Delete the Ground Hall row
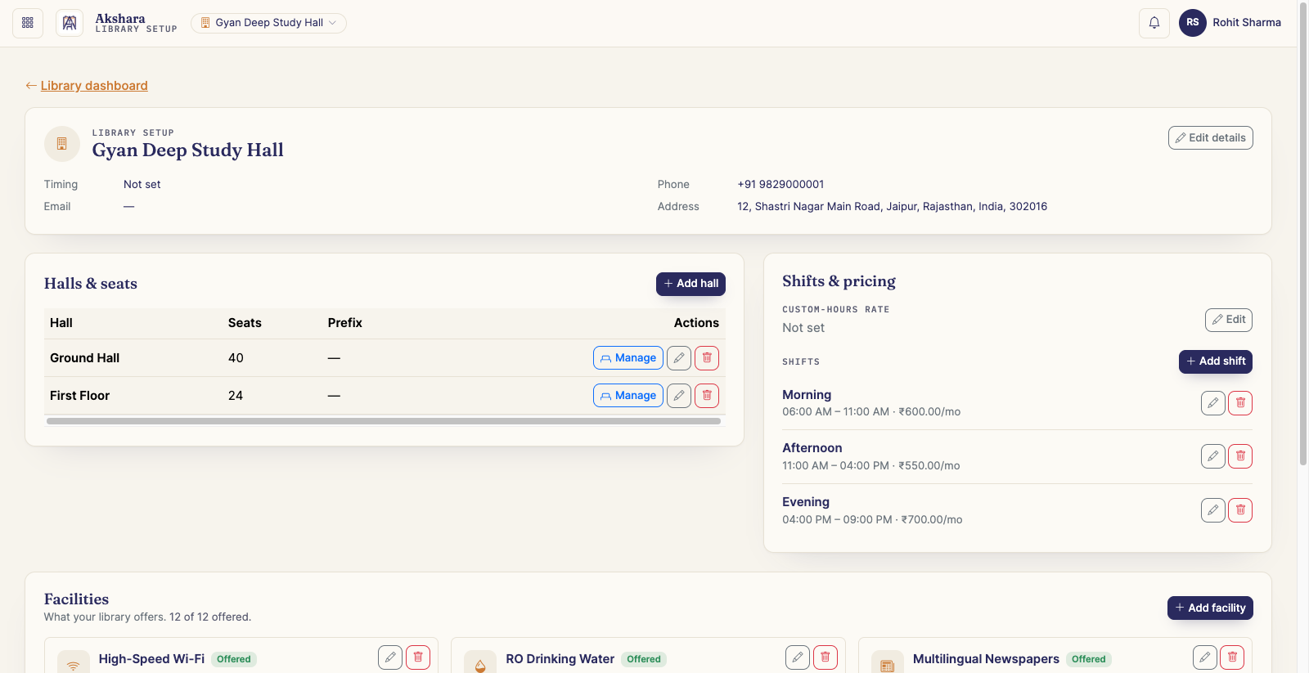The height and width of the screenshot is (673, 1309). (707, 358)
